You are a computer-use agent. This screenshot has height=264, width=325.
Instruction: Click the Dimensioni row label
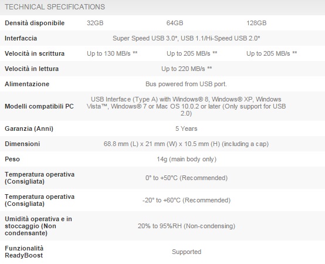click(22, 144)
